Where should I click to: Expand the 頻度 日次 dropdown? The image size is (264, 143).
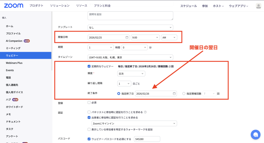pyautogui.click(x=131, y=74)
